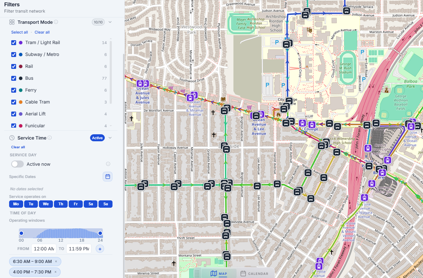This screenshot has height=278, width=423.
Task: Click the church cross icon by Montana Street
Action: click(173, 263)
